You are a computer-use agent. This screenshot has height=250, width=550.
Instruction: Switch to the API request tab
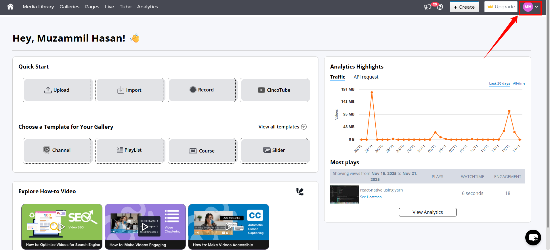coord(366,77)
